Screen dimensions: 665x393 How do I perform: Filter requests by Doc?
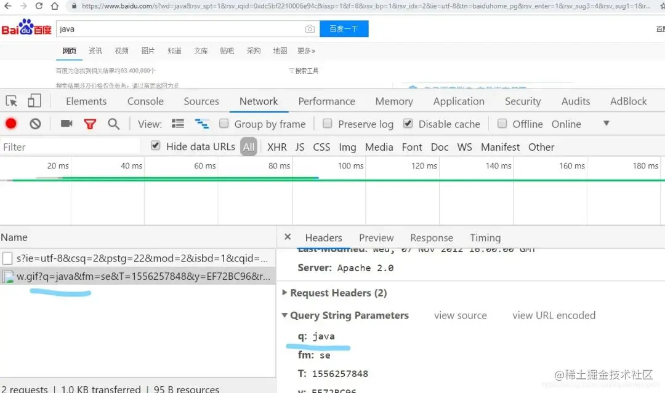[440, 147]
